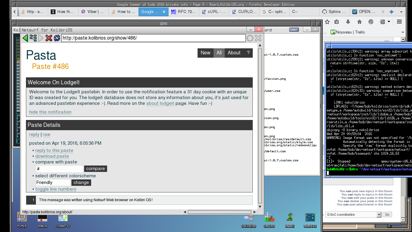
Task: Click the globe toolbar icon in Firefox
Action: pos(371,22)
